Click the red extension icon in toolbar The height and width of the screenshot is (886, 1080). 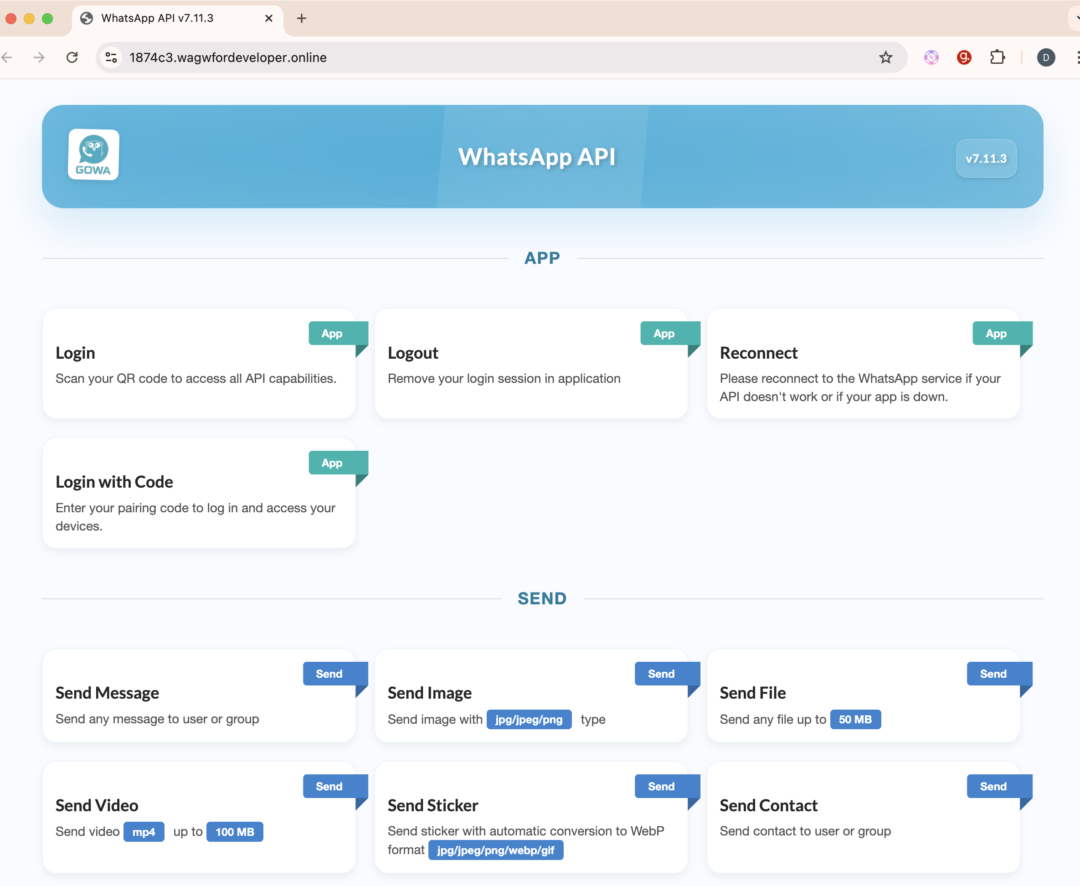(964, 57)
